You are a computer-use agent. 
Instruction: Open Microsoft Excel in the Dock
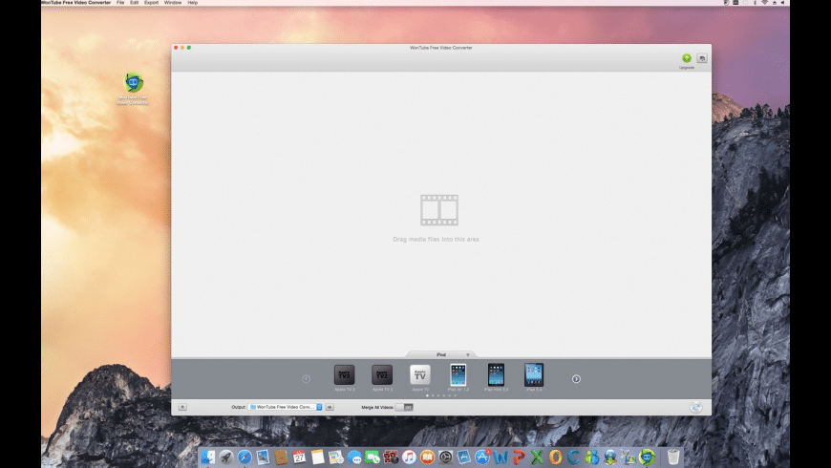click(537, 457)
